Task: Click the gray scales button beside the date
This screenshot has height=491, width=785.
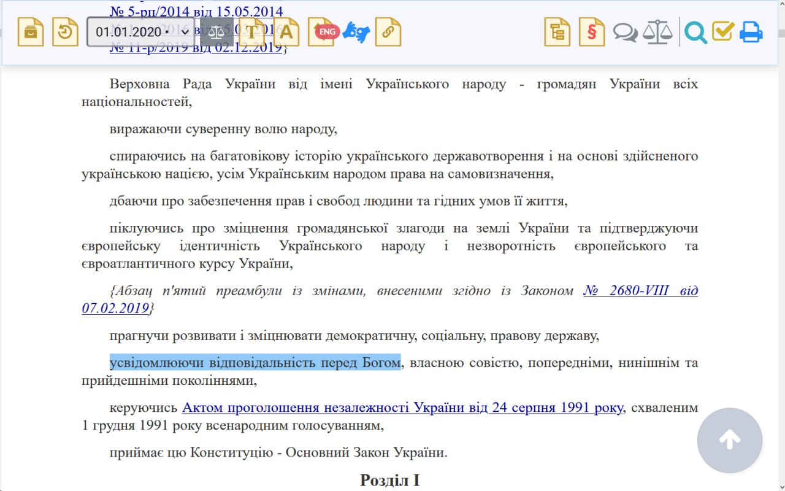Action: [216, 32]
